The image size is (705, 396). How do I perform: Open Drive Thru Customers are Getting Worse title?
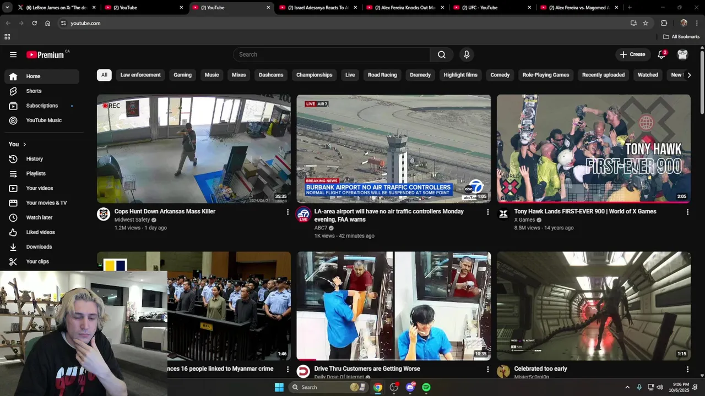[367, 369]
